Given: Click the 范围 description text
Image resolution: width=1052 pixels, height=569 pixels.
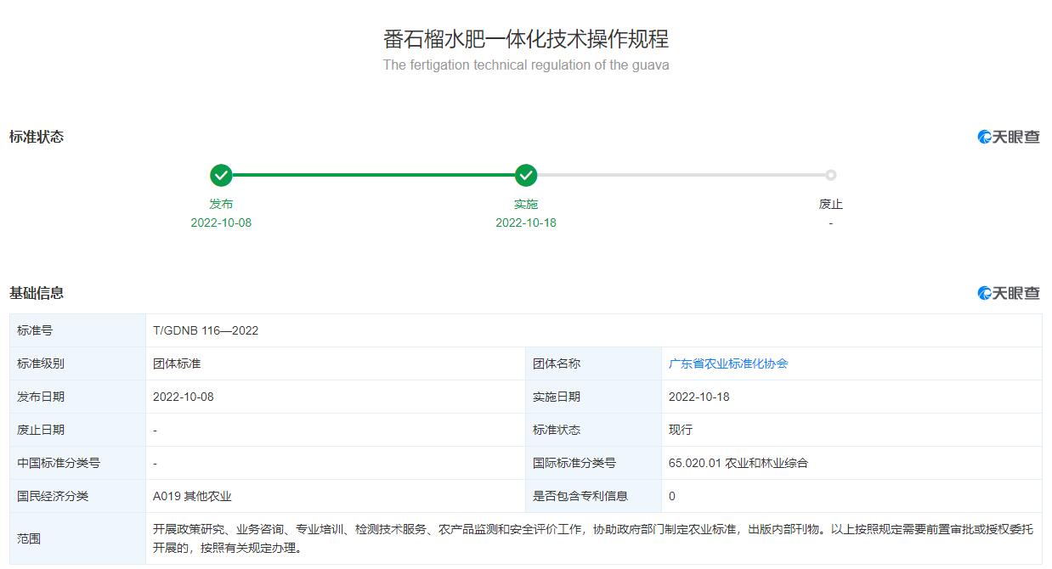Looking at the screenshot, I should tap(592, 538).
